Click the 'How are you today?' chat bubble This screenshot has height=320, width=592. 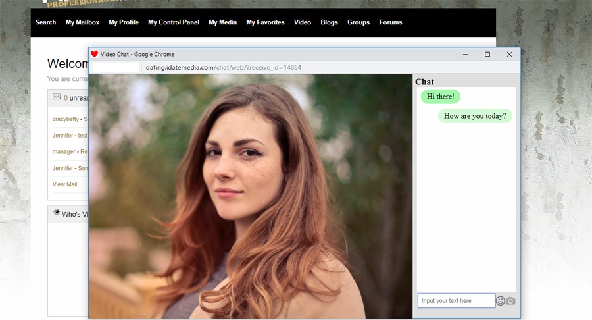pos(475,116)
